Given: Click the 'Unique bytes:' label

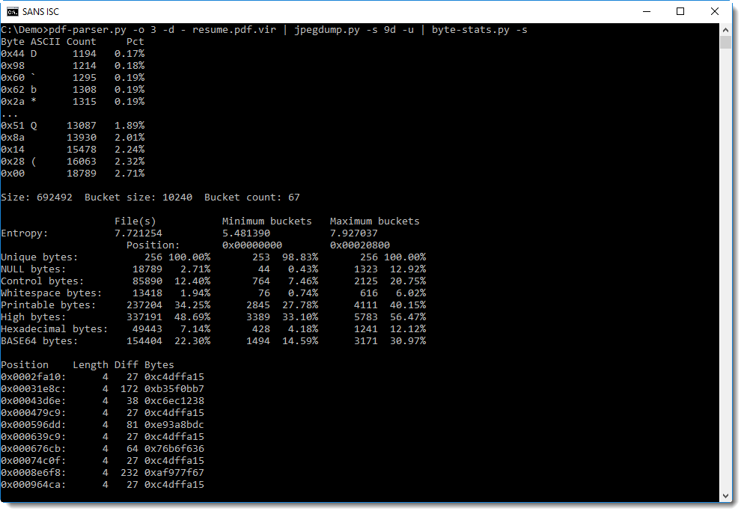Looking at the screenshot, I should [40, 257].
